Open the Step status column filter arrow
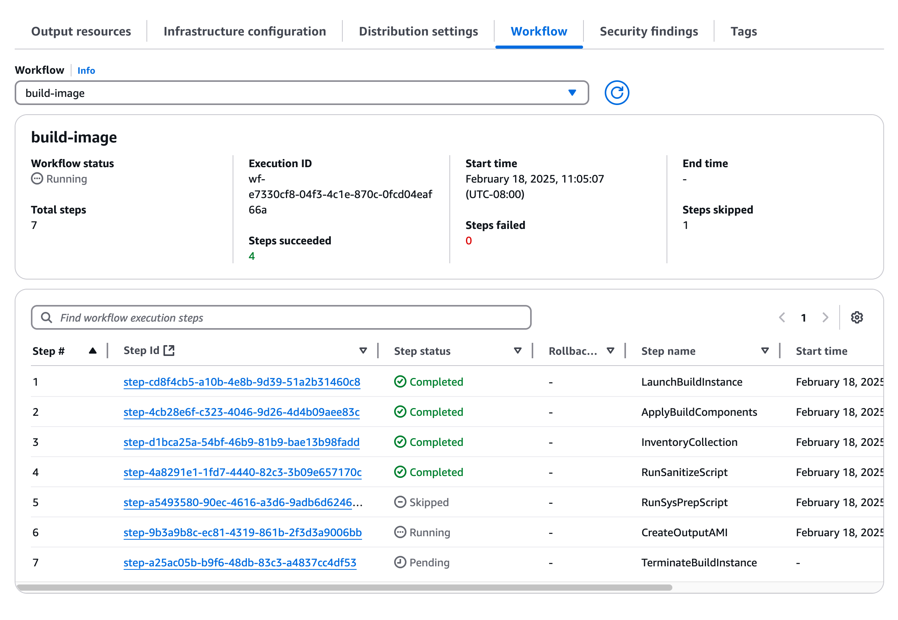 click(517, 351)
